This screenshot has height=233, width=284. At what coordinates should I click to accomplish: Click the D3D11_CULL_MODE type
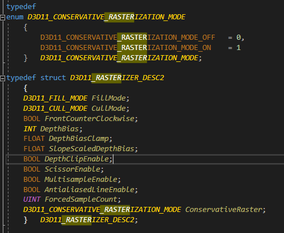[55, 109]
